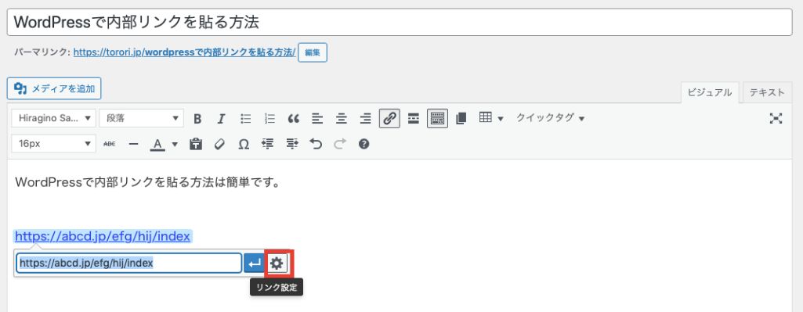Switch to the ビジュアル tab
This screenshot has height=312, width=803.
coord(709,92)
